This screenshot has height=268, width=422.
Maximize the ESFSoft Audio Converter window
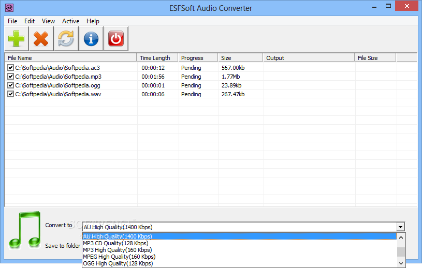pyautogui.click(x=388, y=6)
